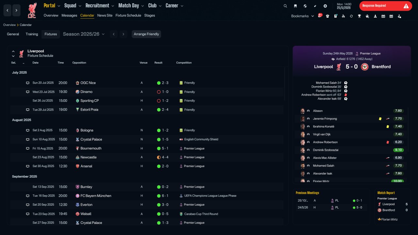Switch to the Messages sub-tab
This screenshot has height=235, width=418.
pos(69,15)
